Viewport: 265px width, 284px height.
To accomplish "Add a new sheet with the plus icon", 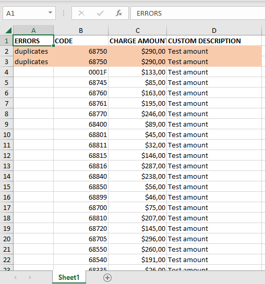I will 107,278.
